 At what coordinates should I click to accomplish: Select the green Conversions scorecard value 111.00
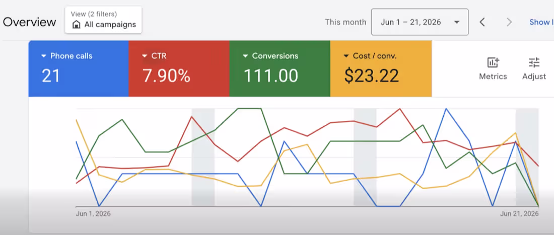coord(270,75)
